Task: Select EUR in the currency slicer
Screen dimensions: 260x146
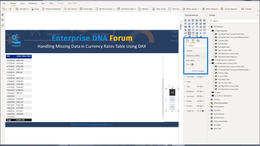Action: (172, 100)
